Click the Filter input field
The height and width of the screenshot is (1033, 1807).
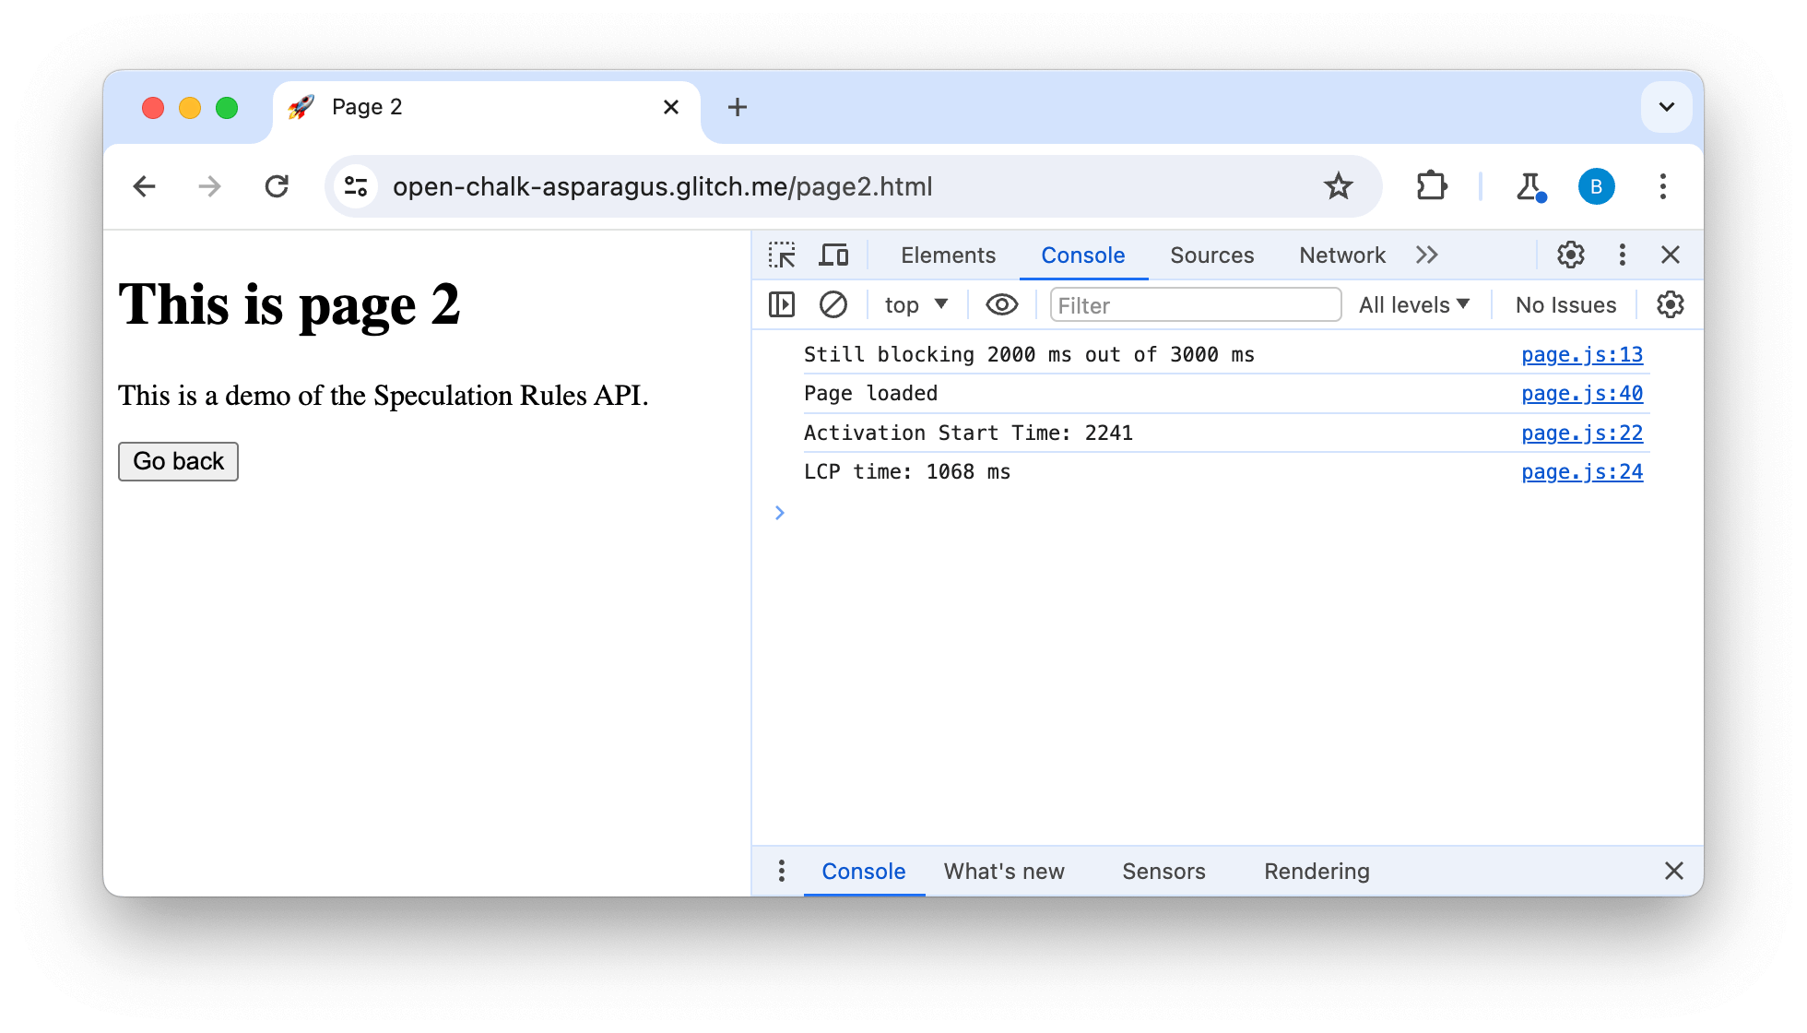click(1191, 304)
